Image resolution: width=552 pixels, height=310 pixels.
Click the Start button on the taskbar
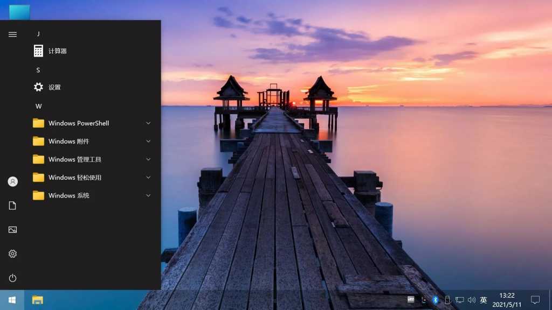pos(11,300)
